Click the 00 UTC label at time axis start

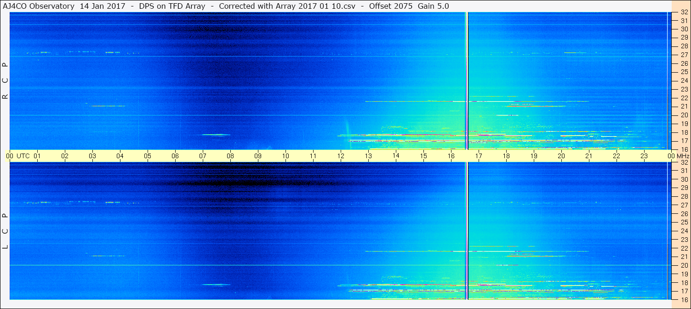pyautogui.click(x=17, y=156)
